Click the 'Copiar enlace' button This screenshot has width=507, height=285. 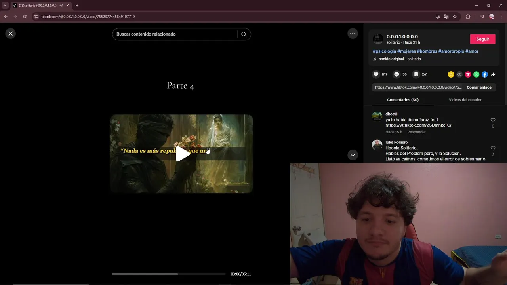[x=479, y=87]
